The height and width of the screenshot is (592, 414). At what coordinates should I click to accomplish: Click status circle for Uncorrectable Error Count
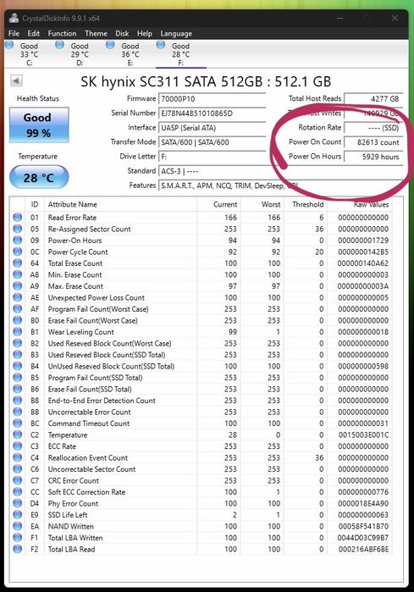pos(18,412)
